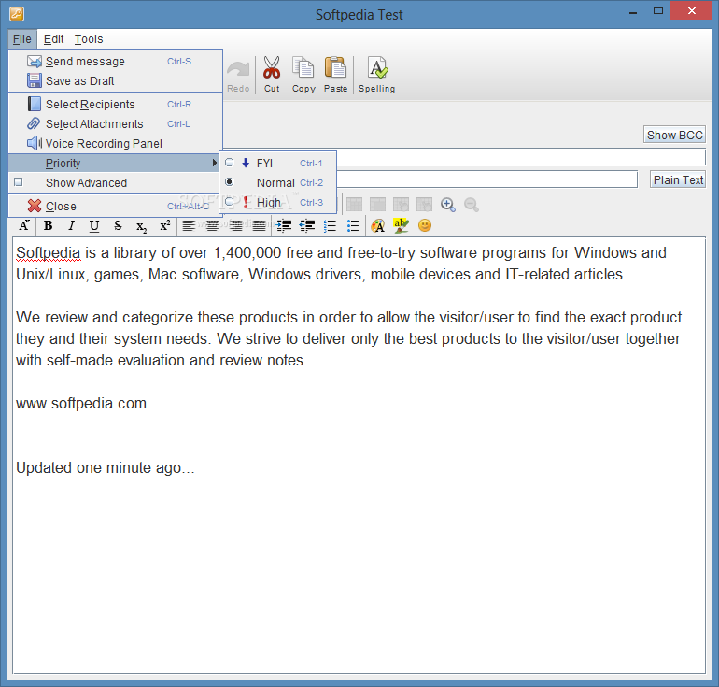Click the misspelled word Softpedia
Screen dimensions: 719x687
49,253
